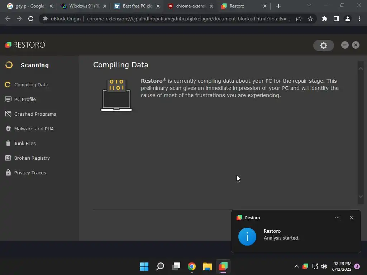Open Crashed Programs section

click(x=35, y=114)
